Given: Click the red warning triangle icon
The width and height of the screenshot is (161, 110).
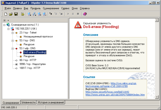Looking at the screenshot, I should [x=78, y=25].
